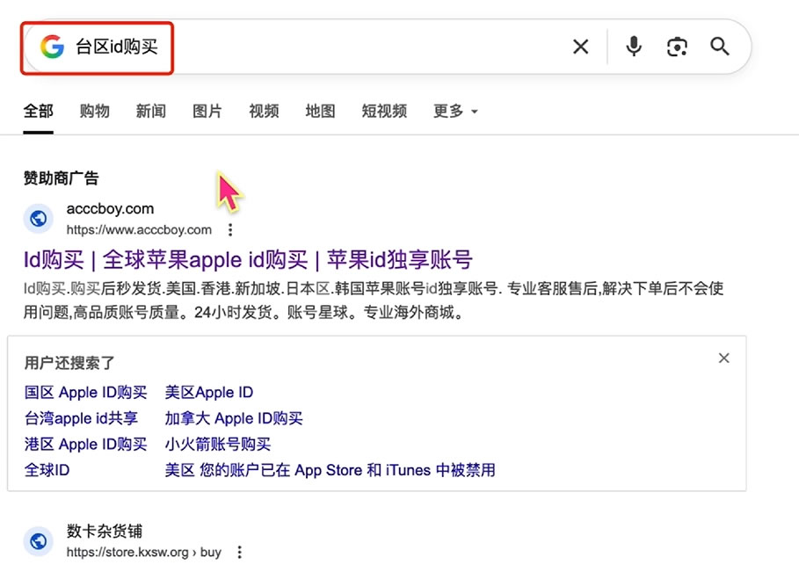Open the 短视频 results tab

click(384, 112)
